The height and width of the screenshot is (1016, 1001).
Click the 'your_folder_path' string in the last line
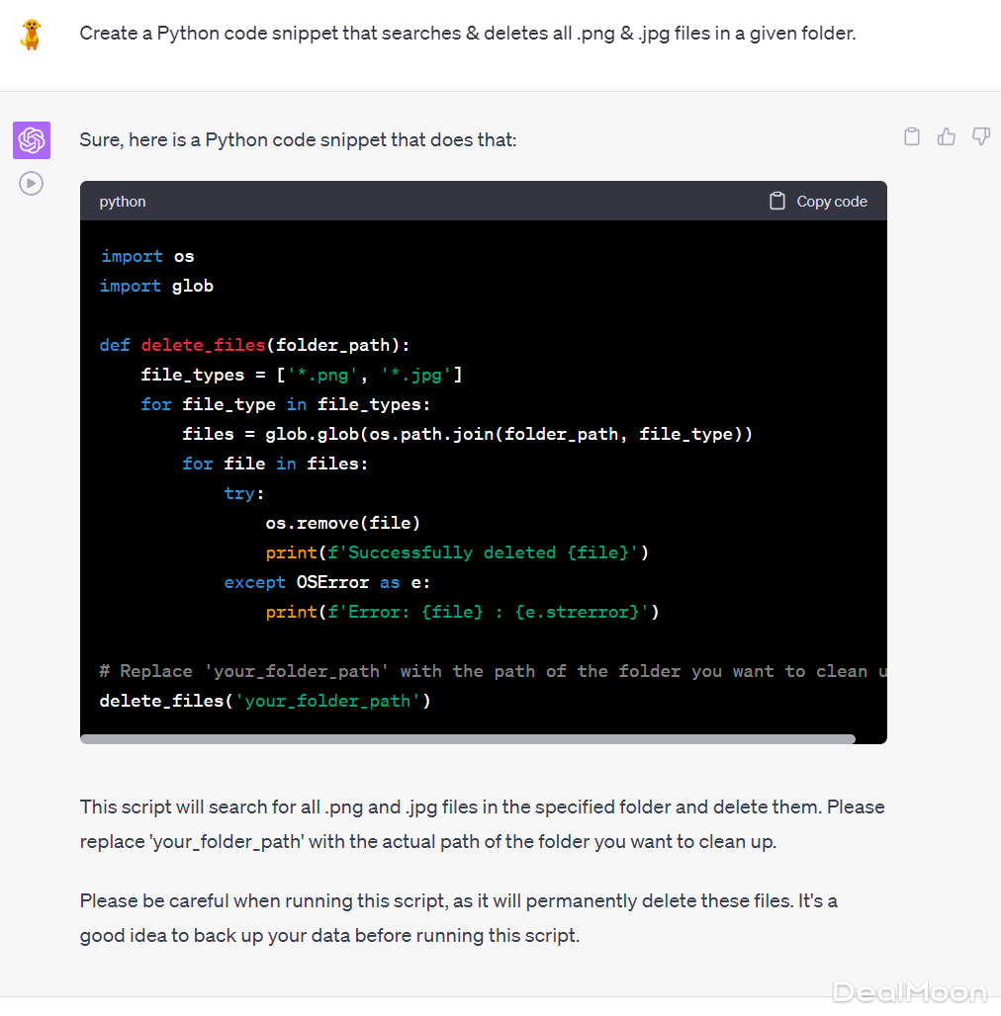pos(327,701)
